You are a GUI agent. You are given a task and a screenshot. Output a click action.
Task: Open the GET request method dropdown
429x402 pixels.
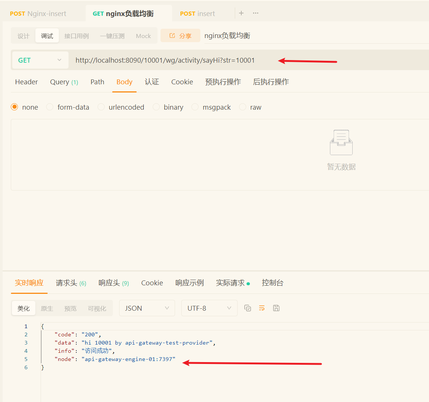40,60
